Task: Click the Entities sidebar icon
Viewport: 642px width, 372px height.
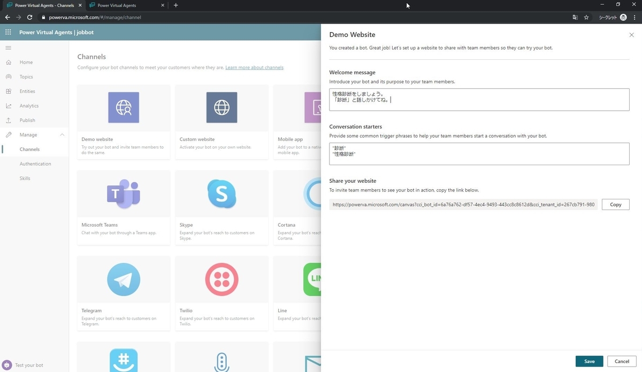Action: pyautogui.click(x=9, y=91)
